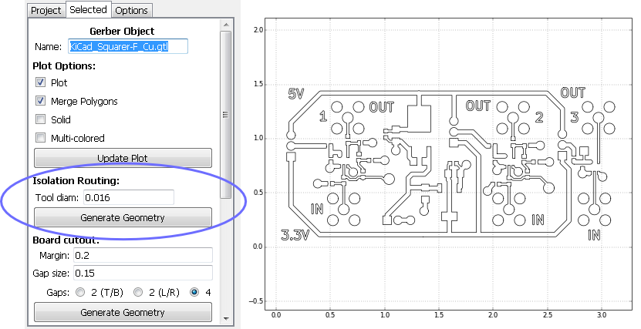
Task: Click the scrollbar down arrow
Action: coord(225,318)
